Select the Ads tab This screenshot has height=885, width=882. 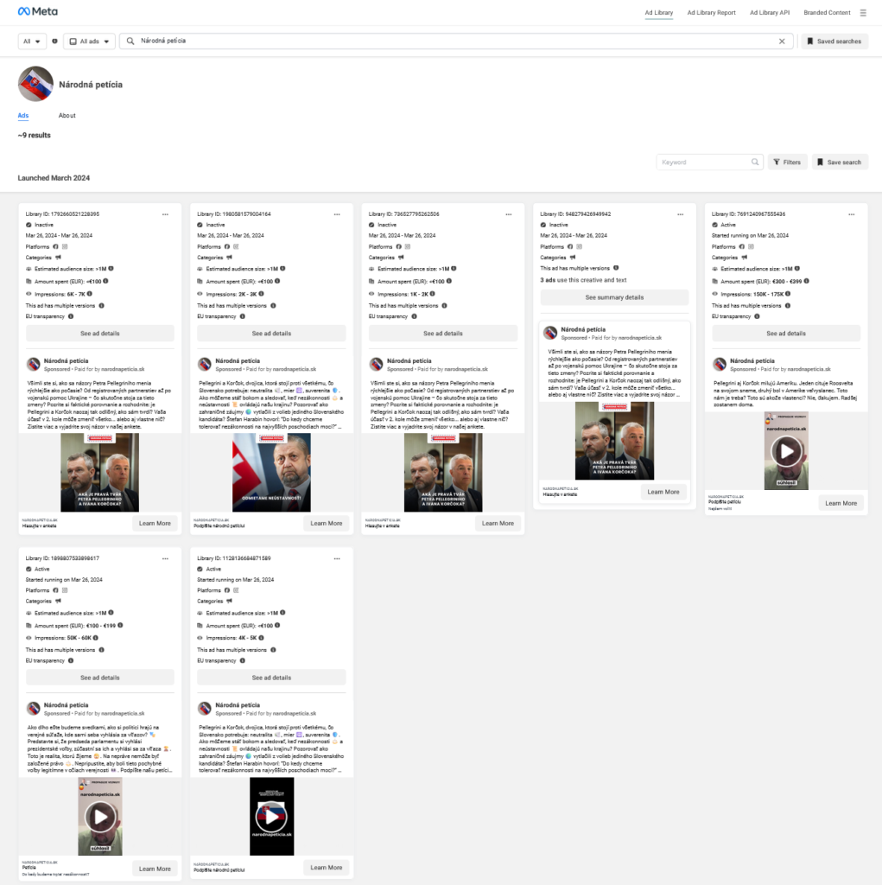pos(23,116)
